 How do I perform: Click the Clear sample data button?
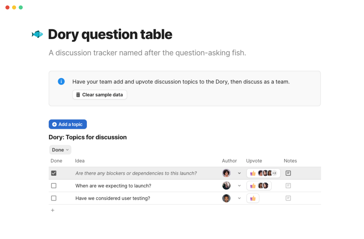tap(100, 95)
